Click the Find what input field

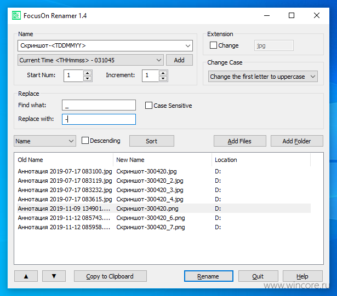99,105
